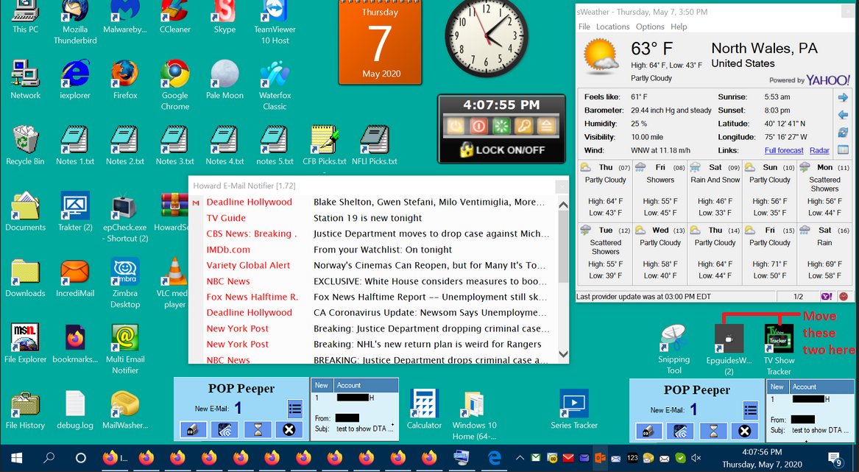Image resolution: width=859 pixels, height=472 pixels.
Task: Select the Notes 1.txt file icon
Action: [x=75, y=140]
